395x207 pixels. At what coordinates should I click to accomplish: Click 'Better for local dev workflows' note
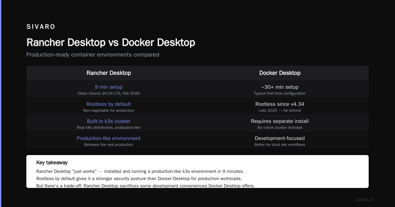280,145
